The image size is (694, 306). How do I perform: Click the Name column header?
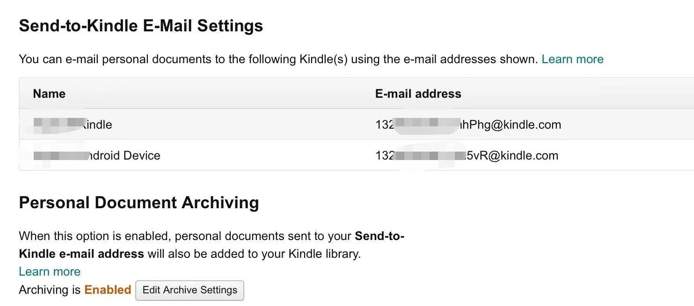(x=49, y=94)
